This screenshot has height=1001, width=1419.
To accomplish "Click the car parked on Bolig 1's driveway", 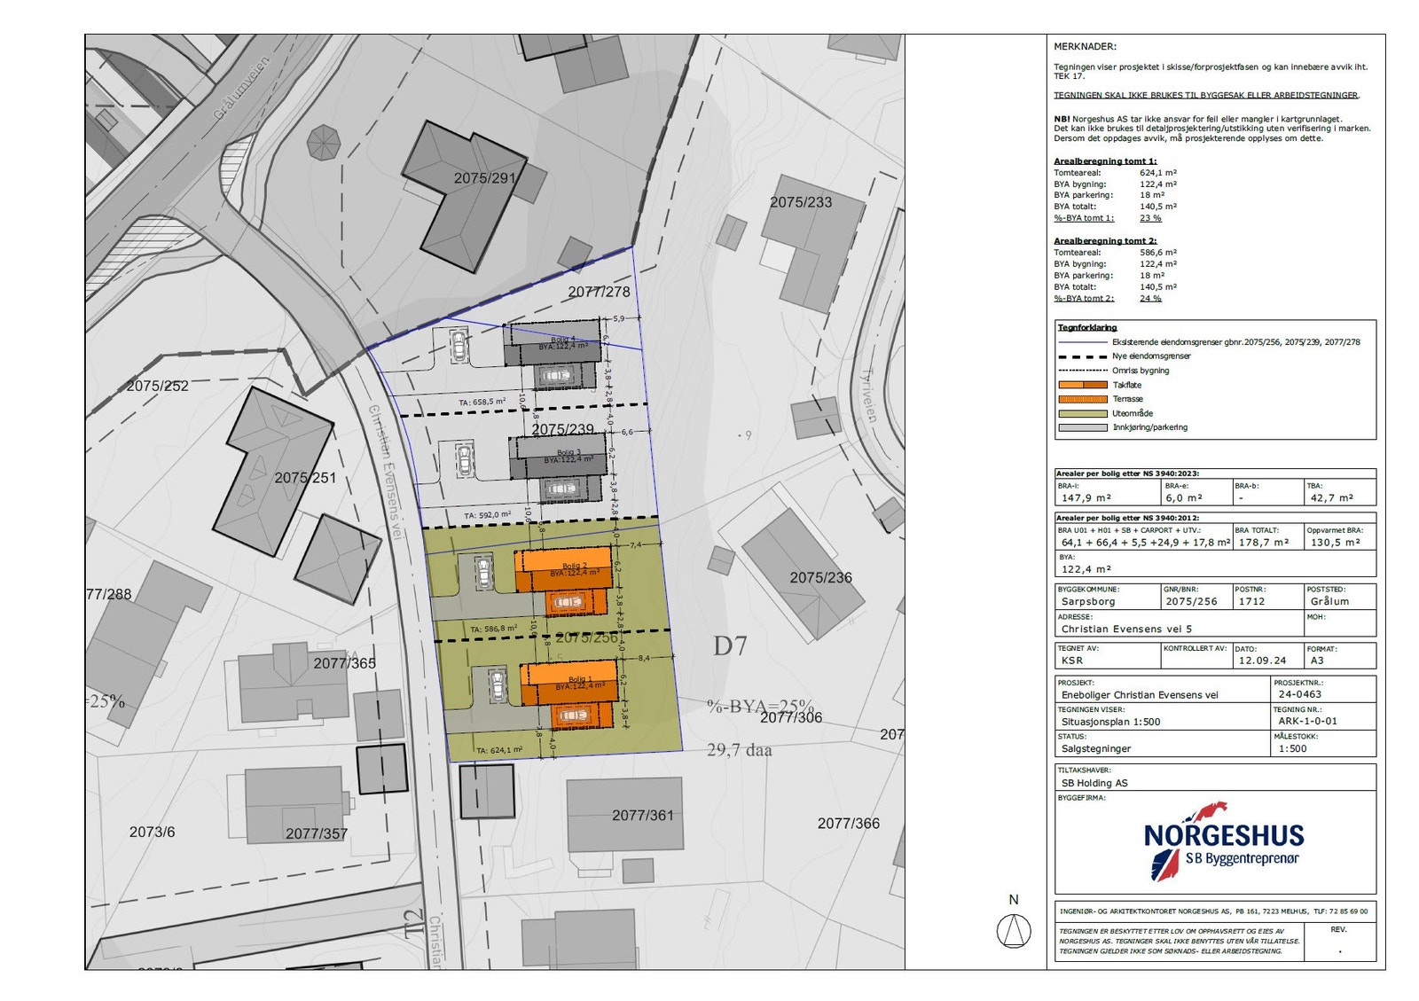I will (x=498, y=687).
